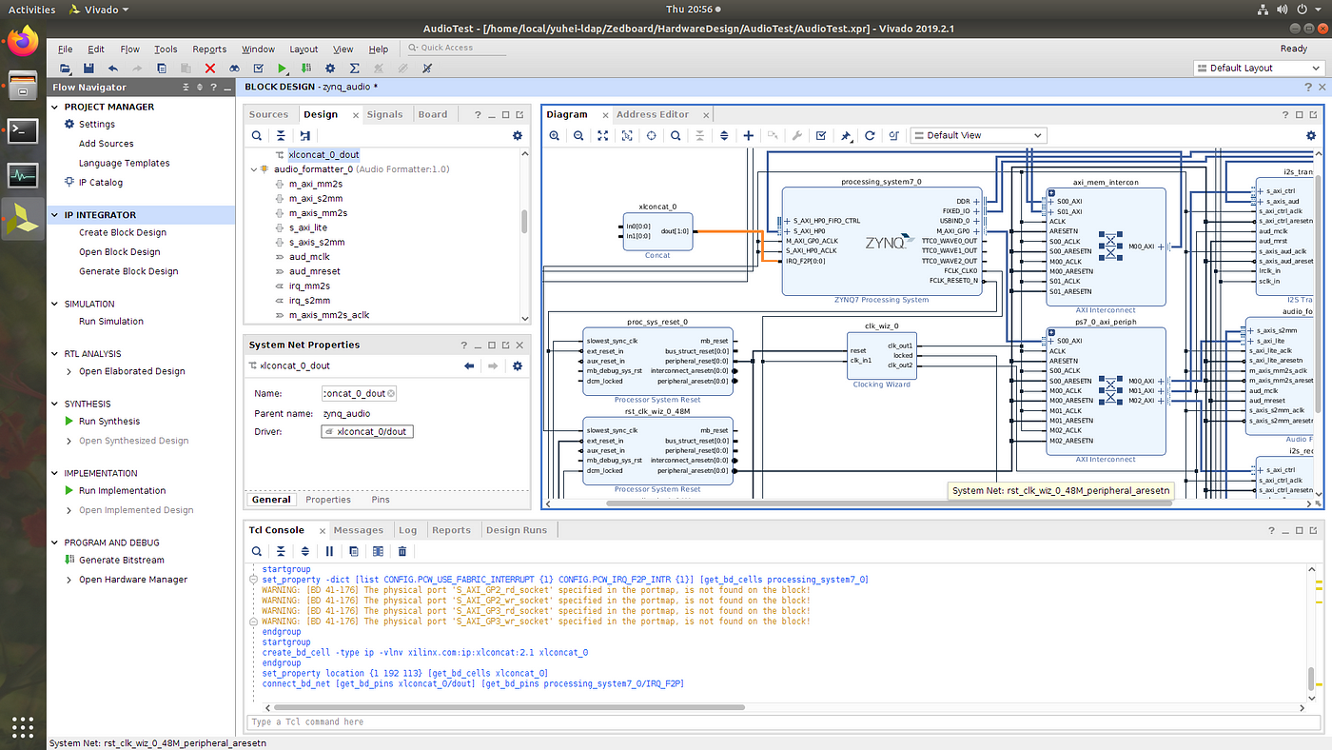Select aud_mclk in Design tree
This screenshot has height=750, width=1332.
point(309,257)
